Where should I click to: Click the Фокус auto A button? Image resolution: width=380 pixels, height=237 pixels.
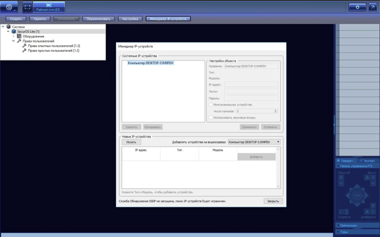[367, 178]
